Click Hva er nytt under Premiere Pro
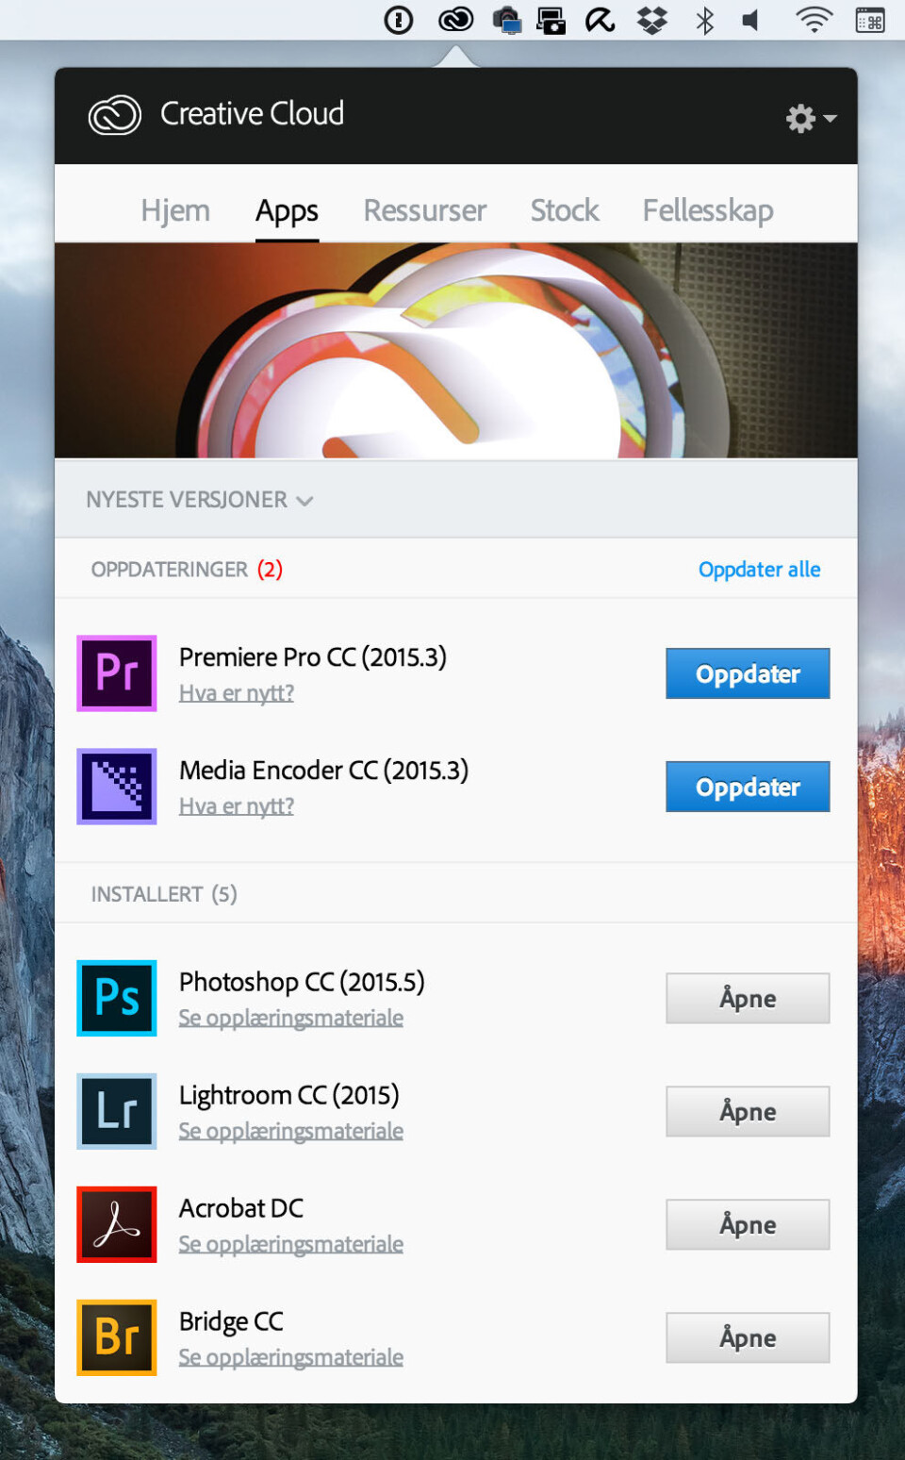The width and height of the screenshot is (905, 1460). [x=237, y=693]
